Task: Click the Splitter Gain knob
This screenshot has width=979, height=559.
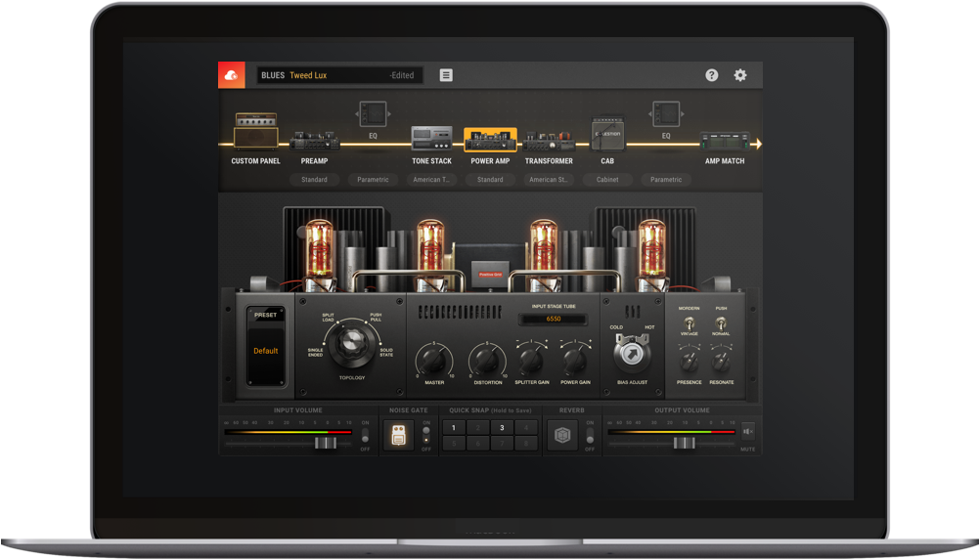Action: point(531,360)
